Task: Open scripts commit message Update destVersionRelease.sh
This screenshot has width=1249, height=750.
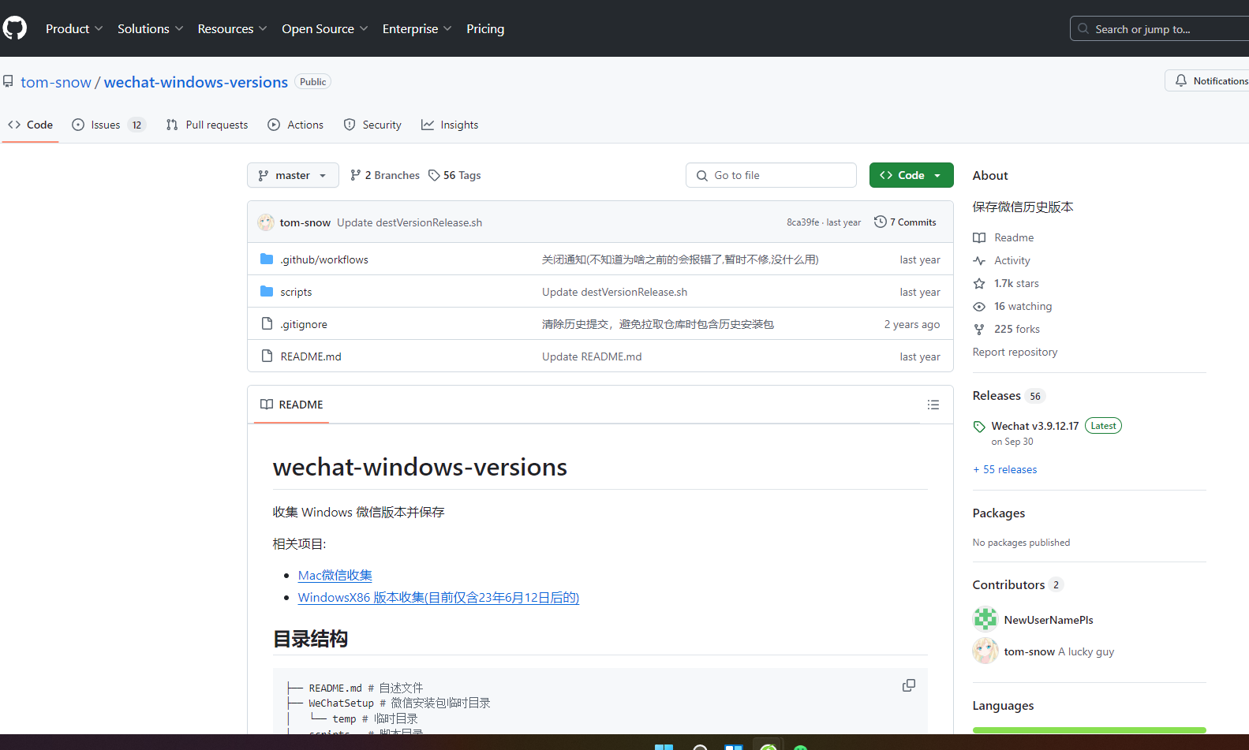Action: pos(615,292)
